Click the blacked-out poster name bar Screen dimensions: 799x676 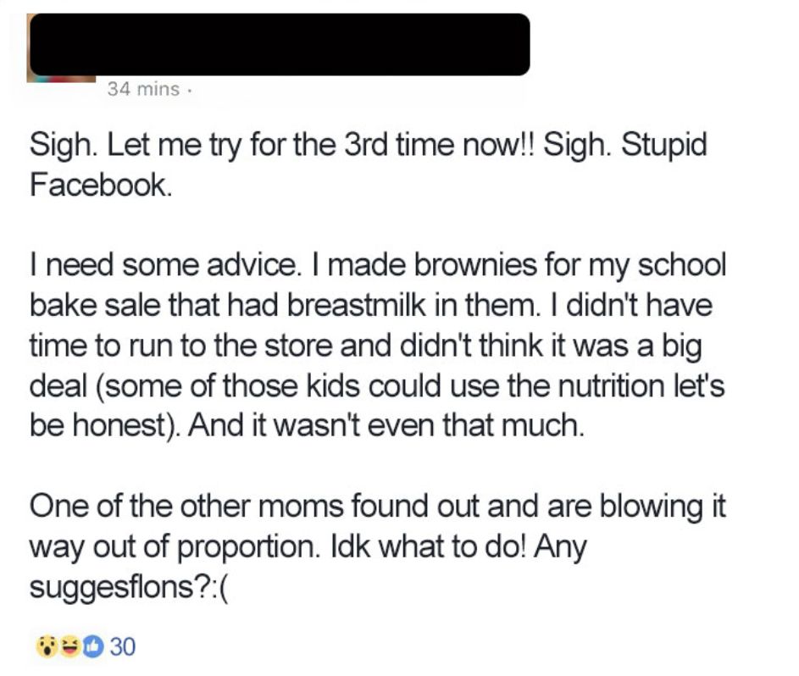pos(280,45)
